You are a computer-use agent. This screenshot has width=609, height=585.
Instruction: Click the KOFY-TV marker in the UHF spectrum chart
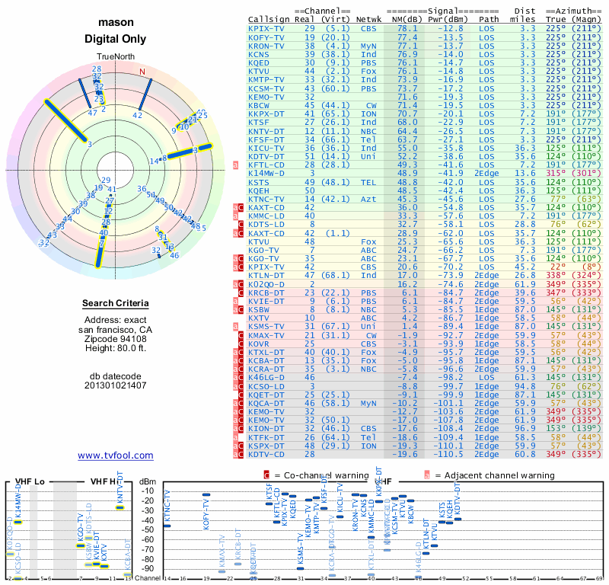click(206, 495)
